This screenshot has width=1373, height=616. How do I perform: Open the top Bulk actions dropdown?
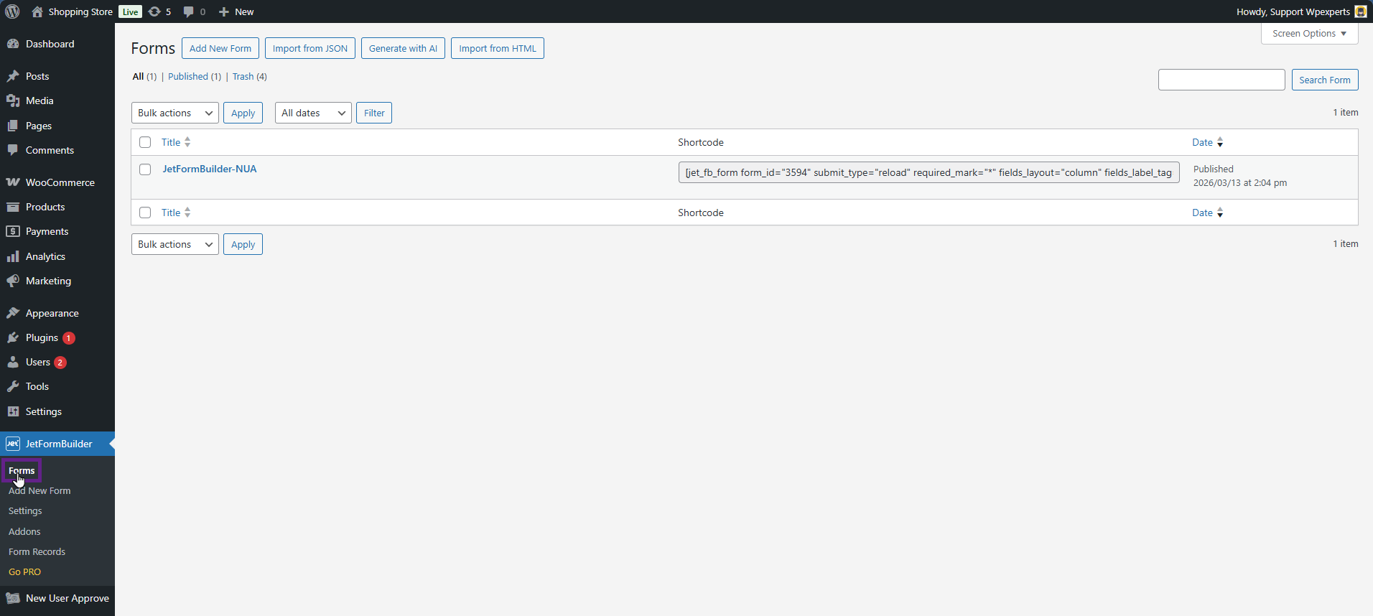coord(174,113)
